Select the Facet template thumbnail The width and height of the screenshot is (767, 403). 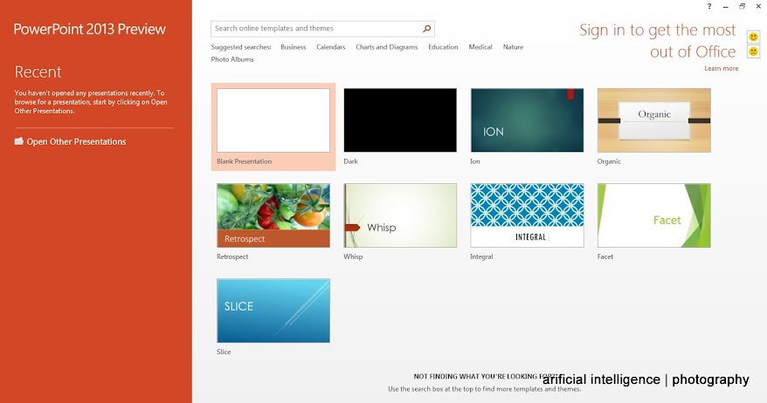(654, 215)
